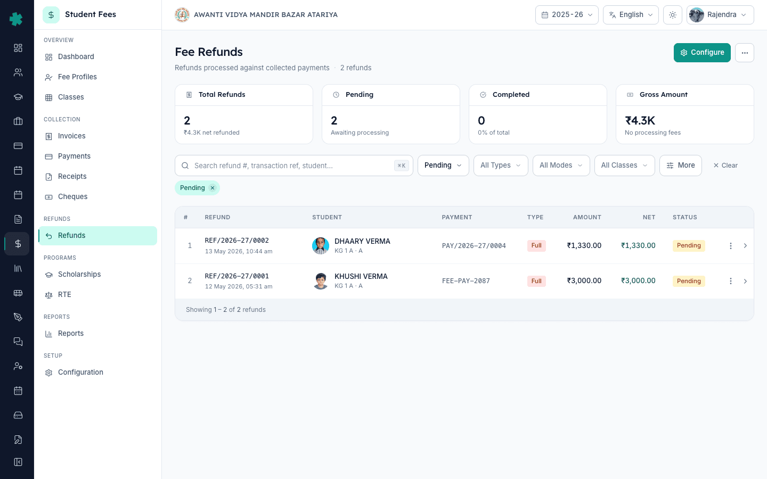This screenshot has width=767, height=479.
Task: Click the green Configure button
Action: pyautogui.click(x=702, y=53)
